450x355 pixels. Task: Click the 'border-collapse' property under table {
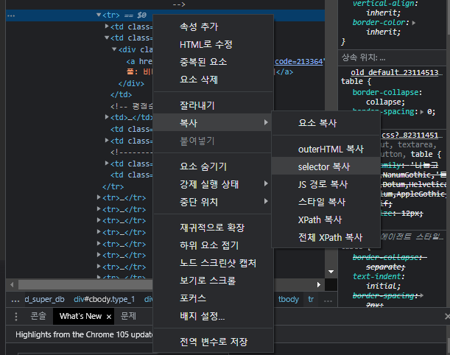[x=385, y=92]
